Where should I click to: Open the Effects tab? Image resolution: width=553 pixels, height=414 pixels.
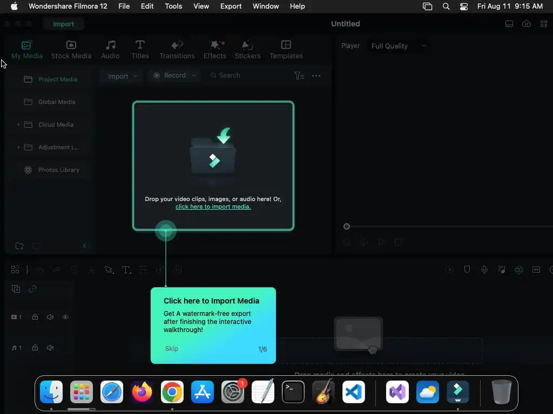coord(215,50)
